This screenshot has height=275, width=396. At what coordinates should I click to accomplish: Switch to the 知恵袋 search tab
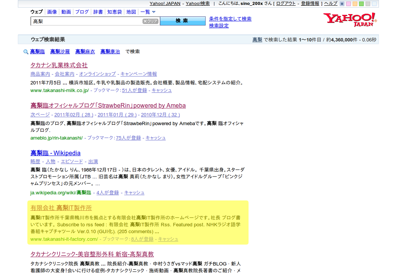[114, 12]
